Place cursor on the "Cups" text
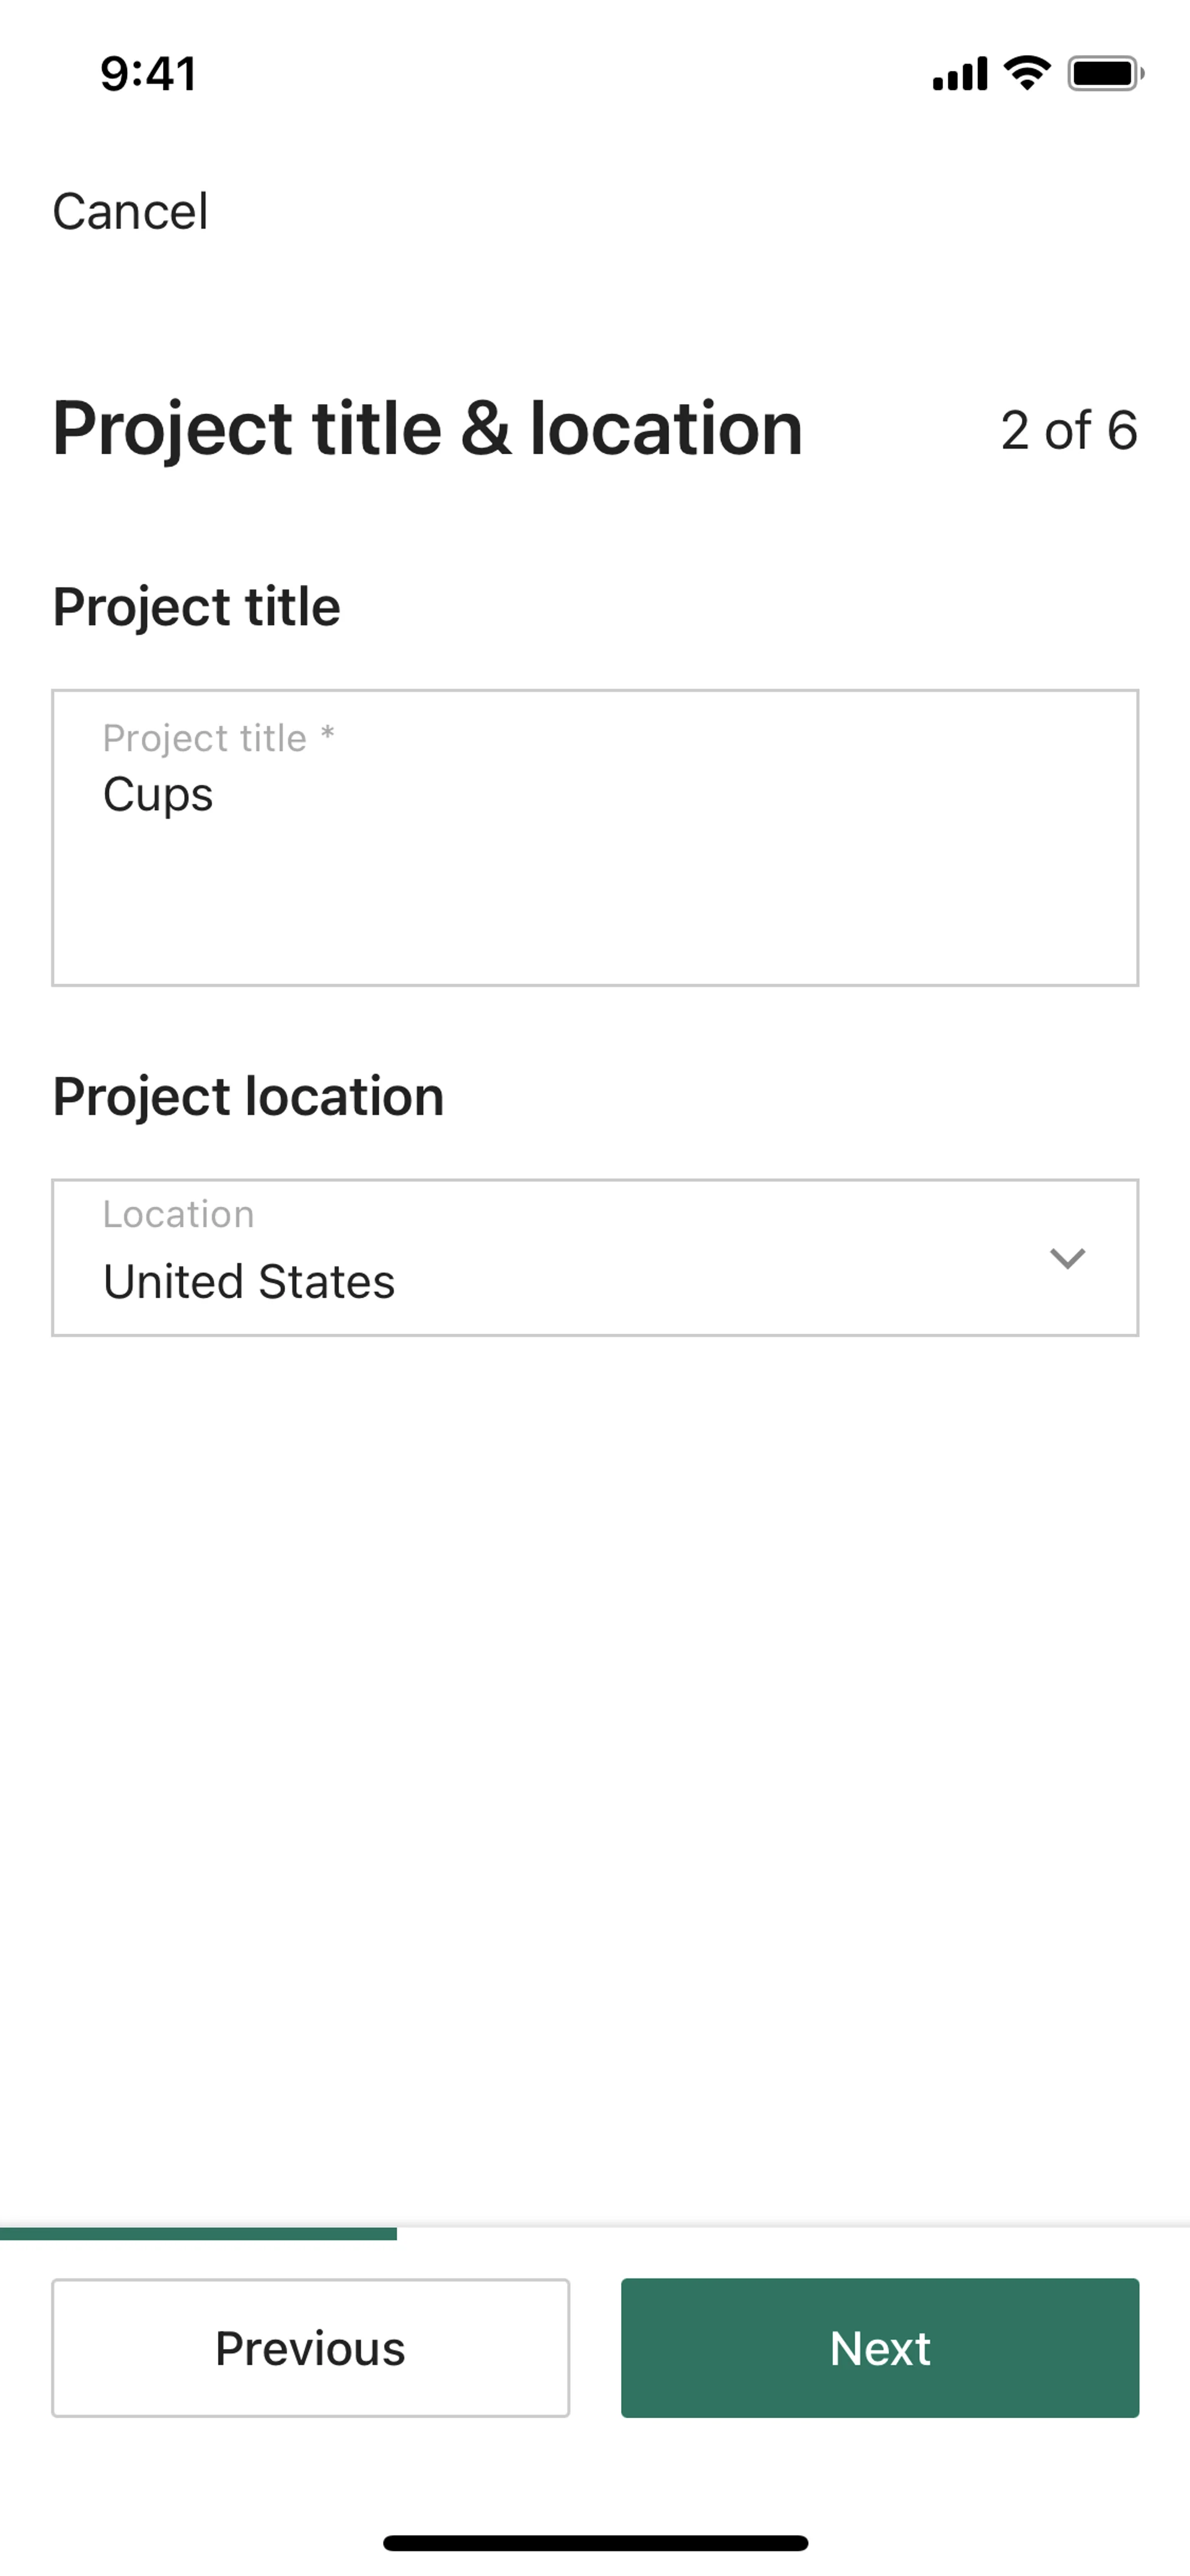 (x=158, y=795)
